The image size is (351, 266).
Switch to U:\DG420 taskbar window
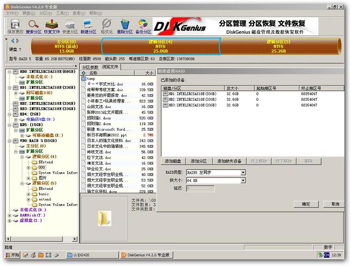[92, 255]
